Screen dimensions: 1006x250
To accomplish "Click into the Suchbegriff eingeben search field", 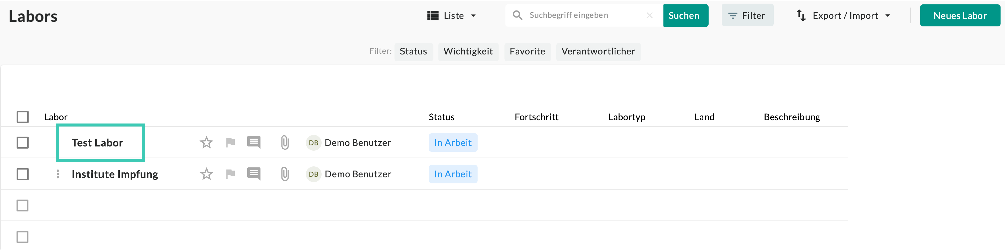I will [x=583, y=16].
